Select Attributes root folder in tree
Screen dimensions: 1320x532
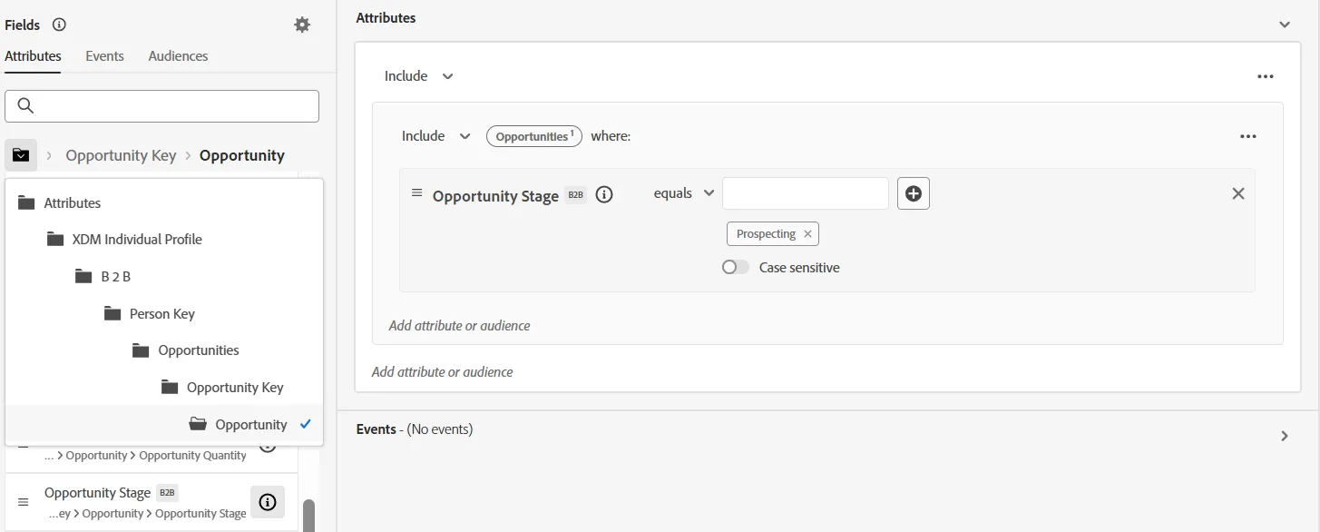tap(164, 203)
